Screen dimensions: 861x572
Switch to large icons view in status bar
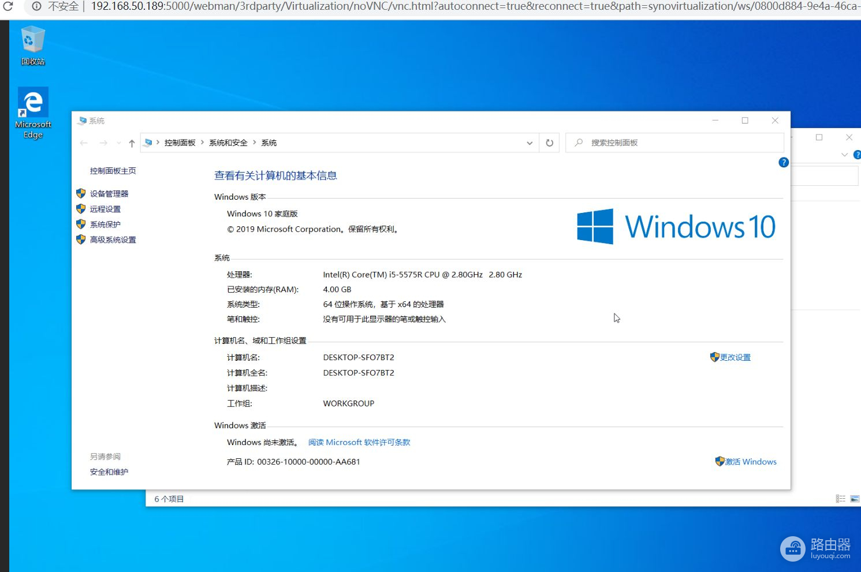click(x=855, y=499)
